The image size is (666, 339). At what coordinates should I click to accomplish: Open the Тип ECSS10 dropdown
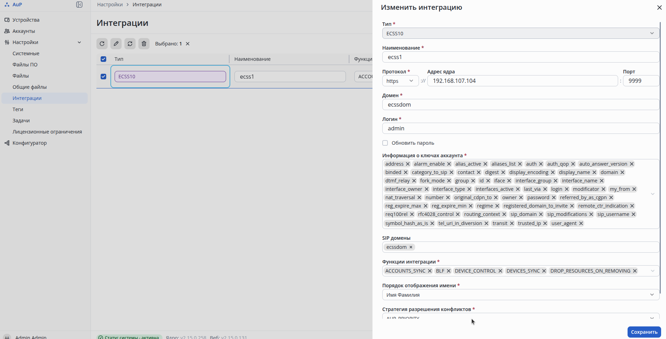coord(521,33)
